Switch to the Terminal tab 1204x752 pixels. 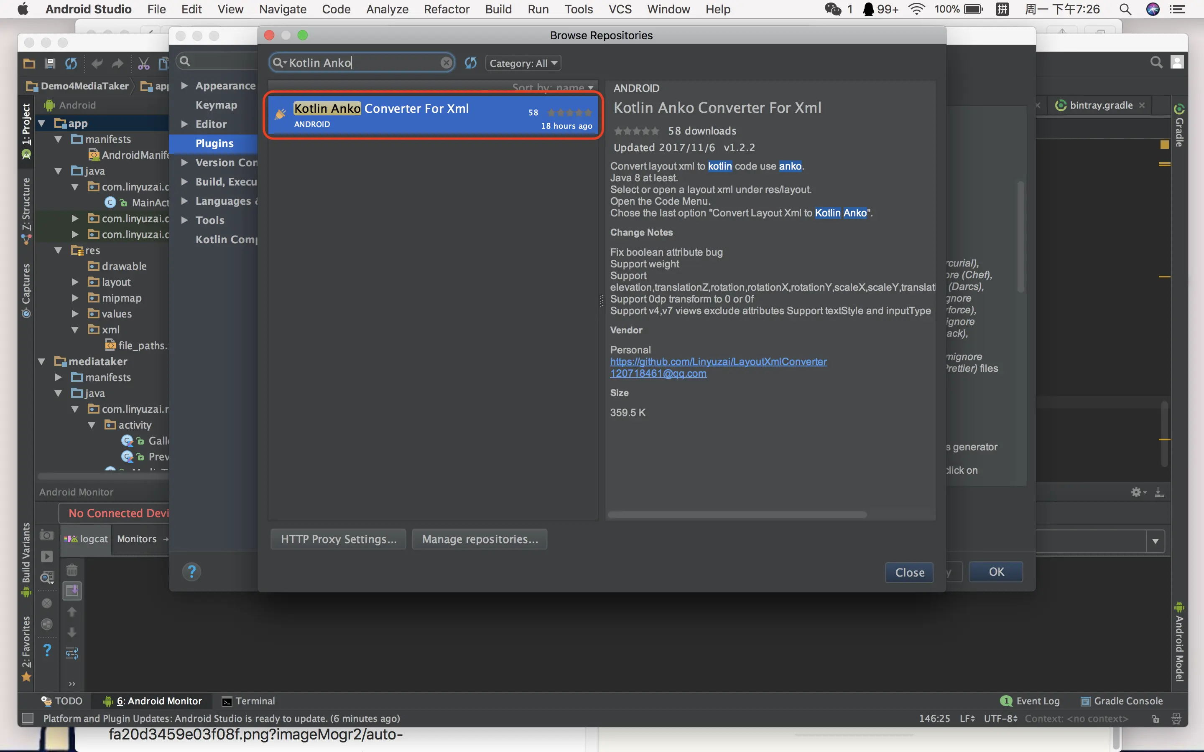(248, 701)
